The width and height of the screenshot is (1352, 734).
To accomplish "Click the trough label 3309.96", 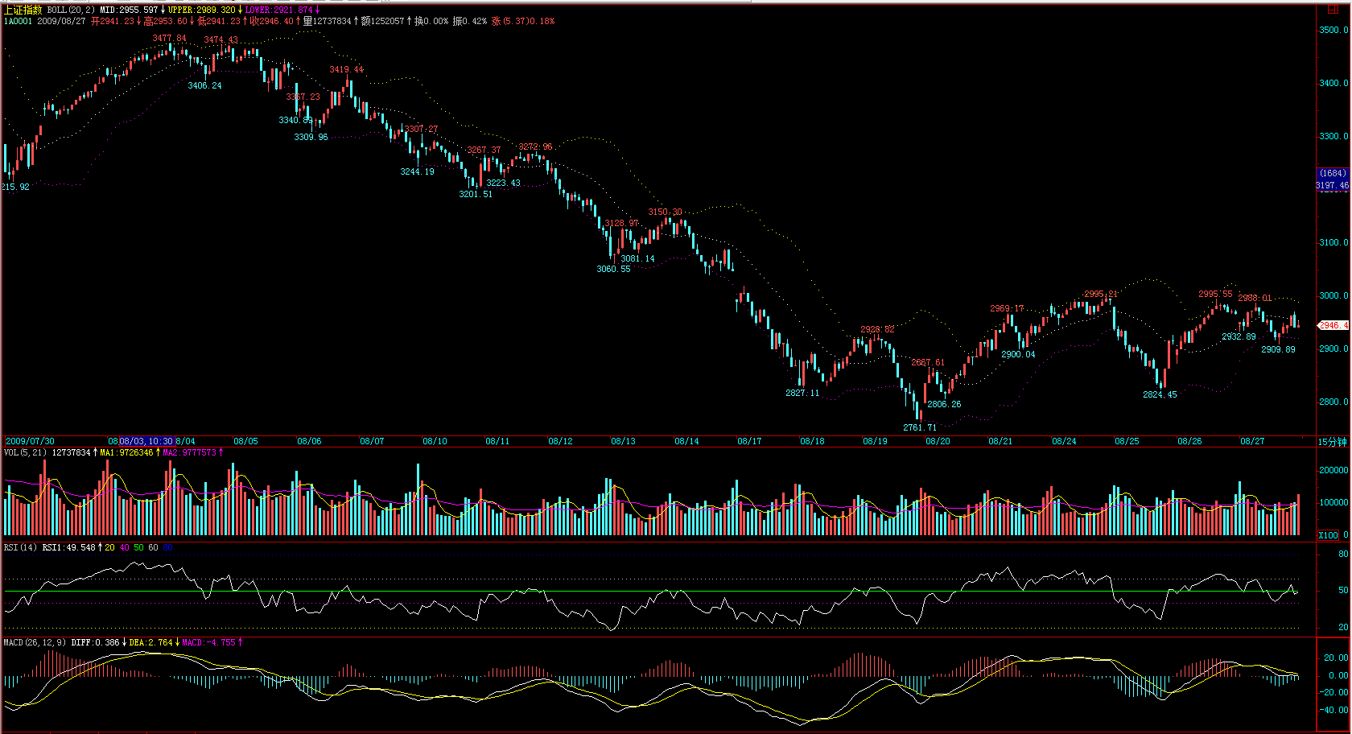I will pos(311,137).
